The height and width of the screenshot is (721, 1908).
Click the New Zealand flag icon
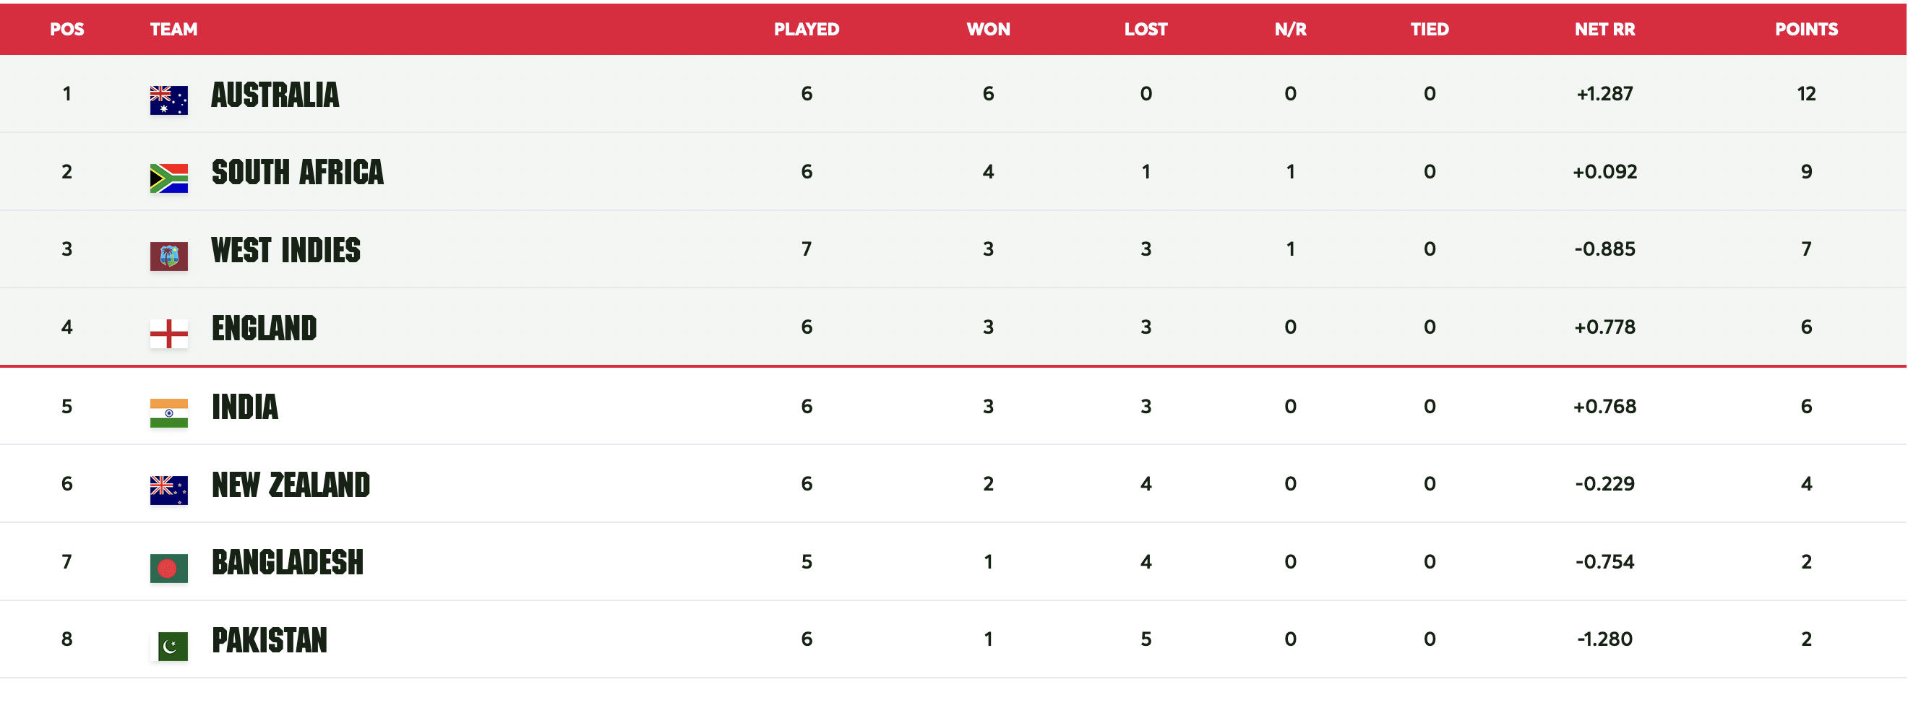tap(169, 490)
